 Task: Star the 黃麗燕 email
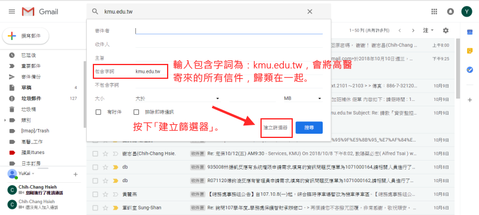tap(105, 194)
